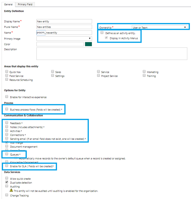
Task: Click the Color text field
Action: click(x=60, y=44)
